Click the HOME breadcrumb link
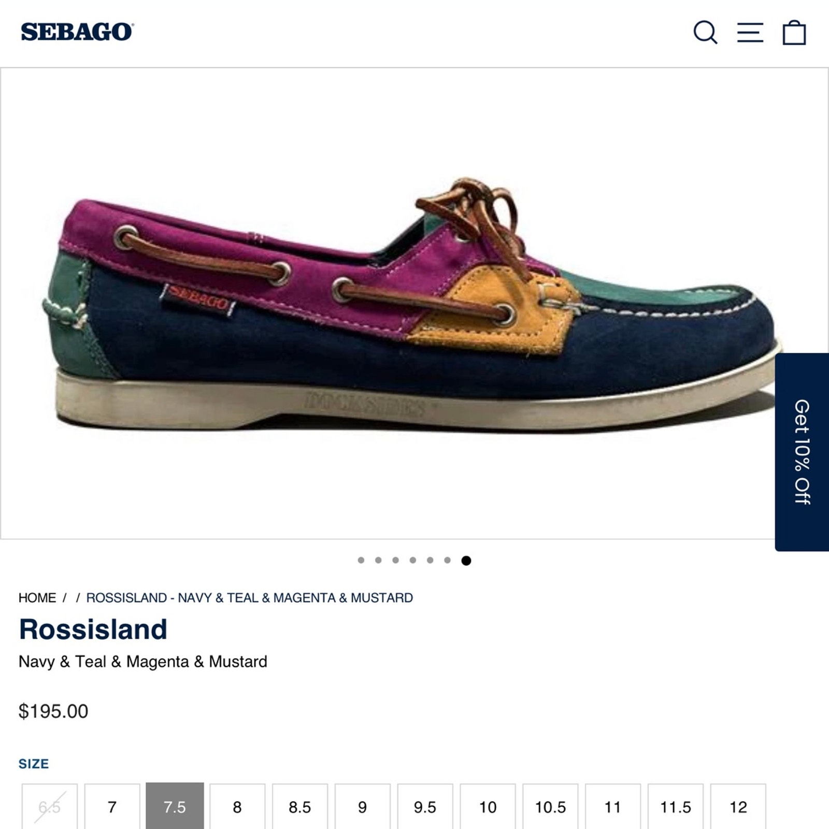 coord(37,598)
